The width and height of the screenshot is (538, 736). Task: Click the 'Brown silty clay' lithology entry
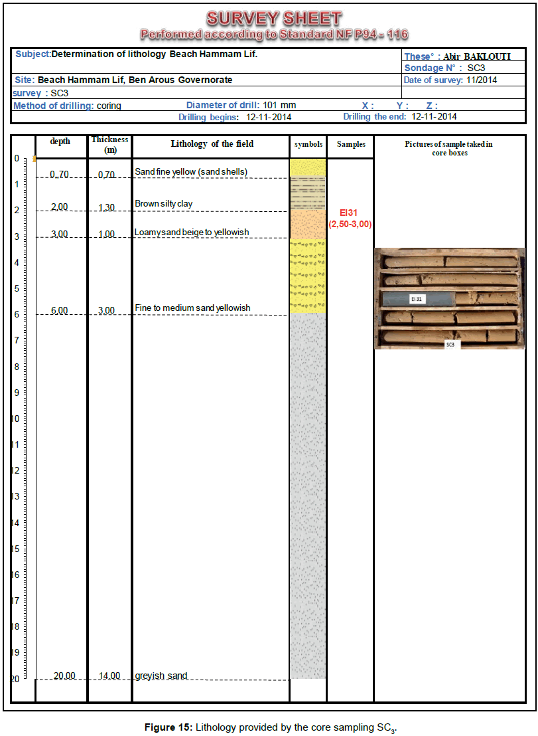coord(164,203)
